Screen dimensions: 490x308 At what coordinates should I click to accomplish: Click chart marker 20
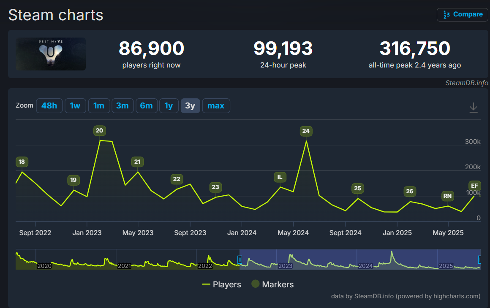coord(99,130)
